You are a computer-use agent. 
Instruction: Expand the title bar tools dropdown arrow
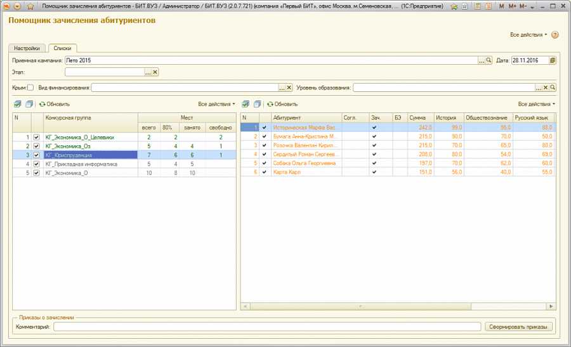pyautogui.click(x=532, y=7)
